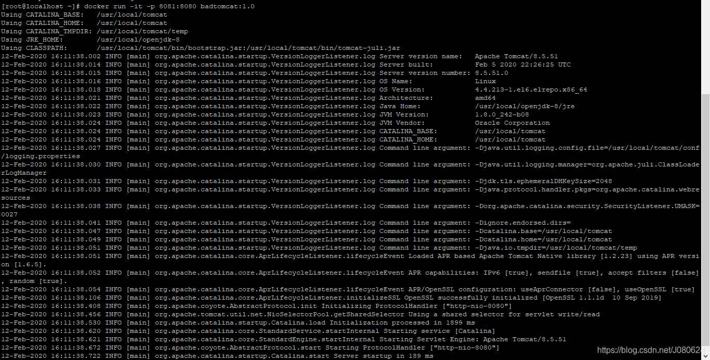Click OS version 4.4.213-1.el6.elrepo.x86_64
This screenshot has width=710, height=360.
tap(531, 89)
